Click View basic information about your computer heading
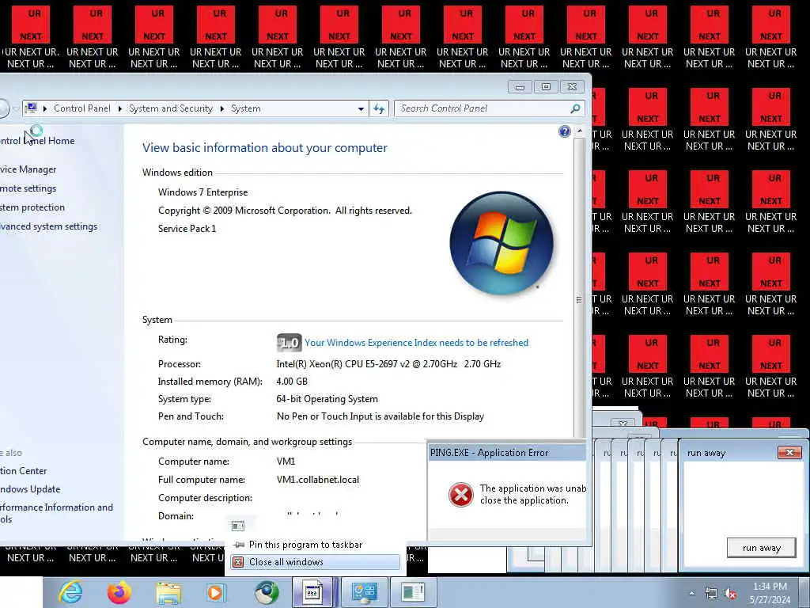 (265, 148)
